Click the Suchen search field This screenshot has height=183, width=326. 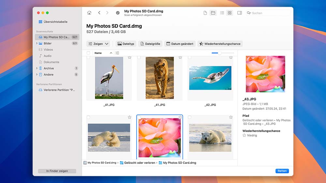(268, 13)
